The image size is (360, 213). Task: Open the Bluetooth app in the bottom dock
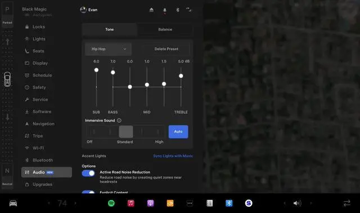coord(229,203)
